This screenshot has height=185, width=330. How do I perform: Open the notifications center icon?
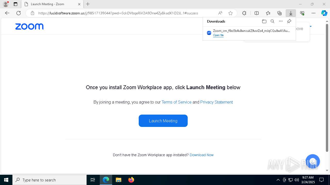point(321,180)
